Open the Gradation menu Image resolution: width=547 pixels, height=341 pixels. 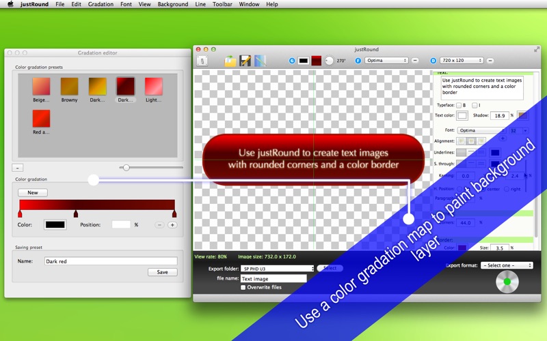101,4
